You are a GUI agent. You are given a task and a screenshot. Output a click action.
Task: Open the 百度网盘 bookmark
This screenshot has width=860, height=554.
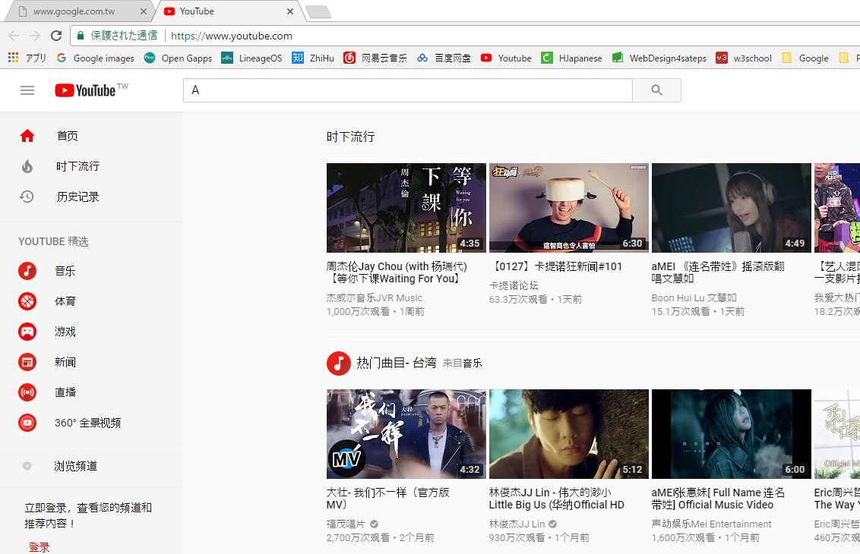coord(444,58)
